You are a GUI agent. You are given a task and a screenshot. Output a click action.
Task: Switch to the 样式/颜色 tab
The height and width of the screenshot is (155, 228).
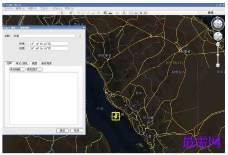(22, 64)
